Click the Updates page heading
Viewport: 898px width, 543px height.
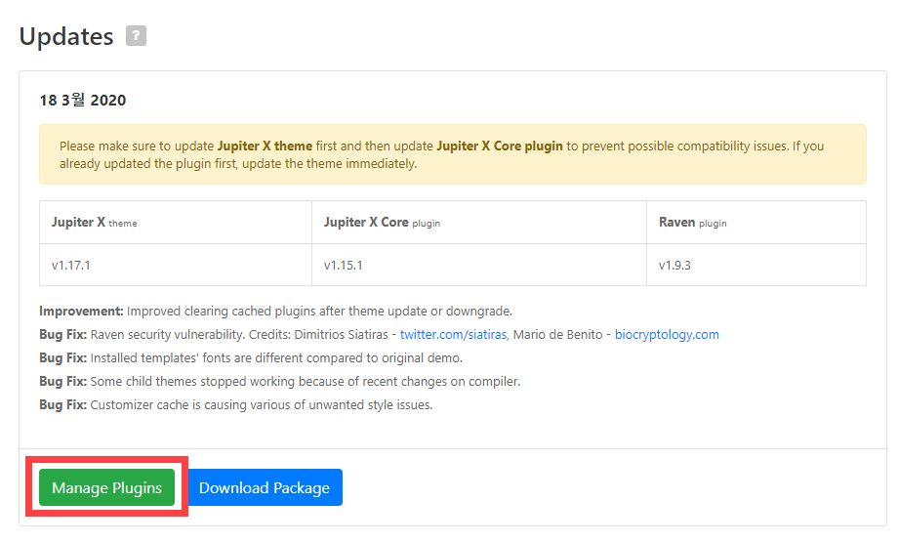point(66,36)
